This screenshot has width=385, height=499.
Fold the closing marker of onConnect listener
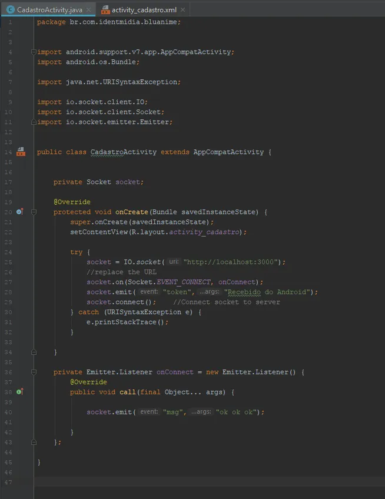(34, 442)
